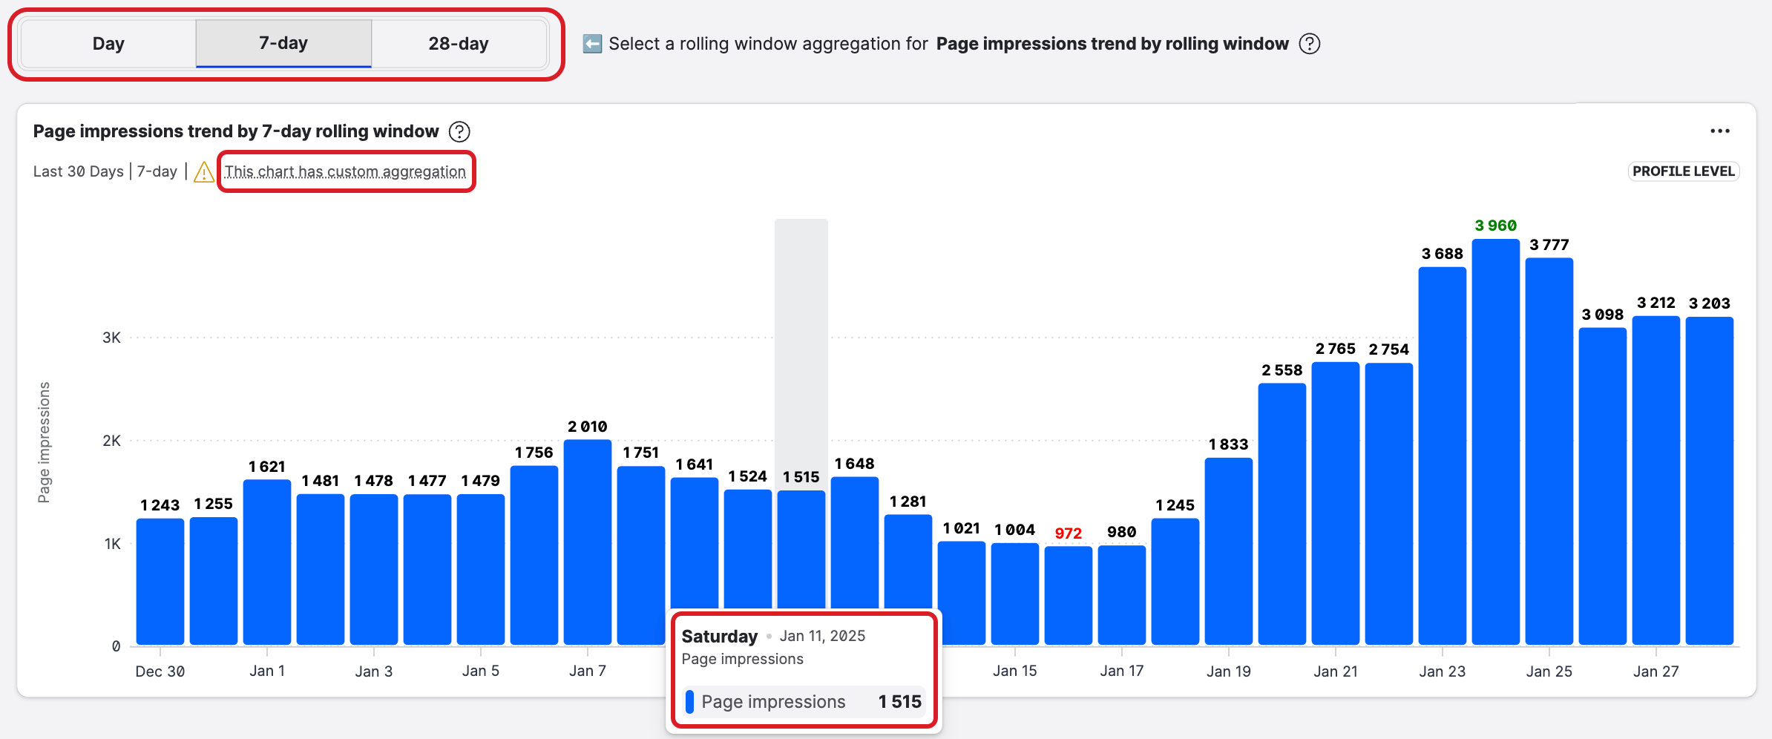Click the question mark circle on the top toolbar

(x=1310, y=44)
